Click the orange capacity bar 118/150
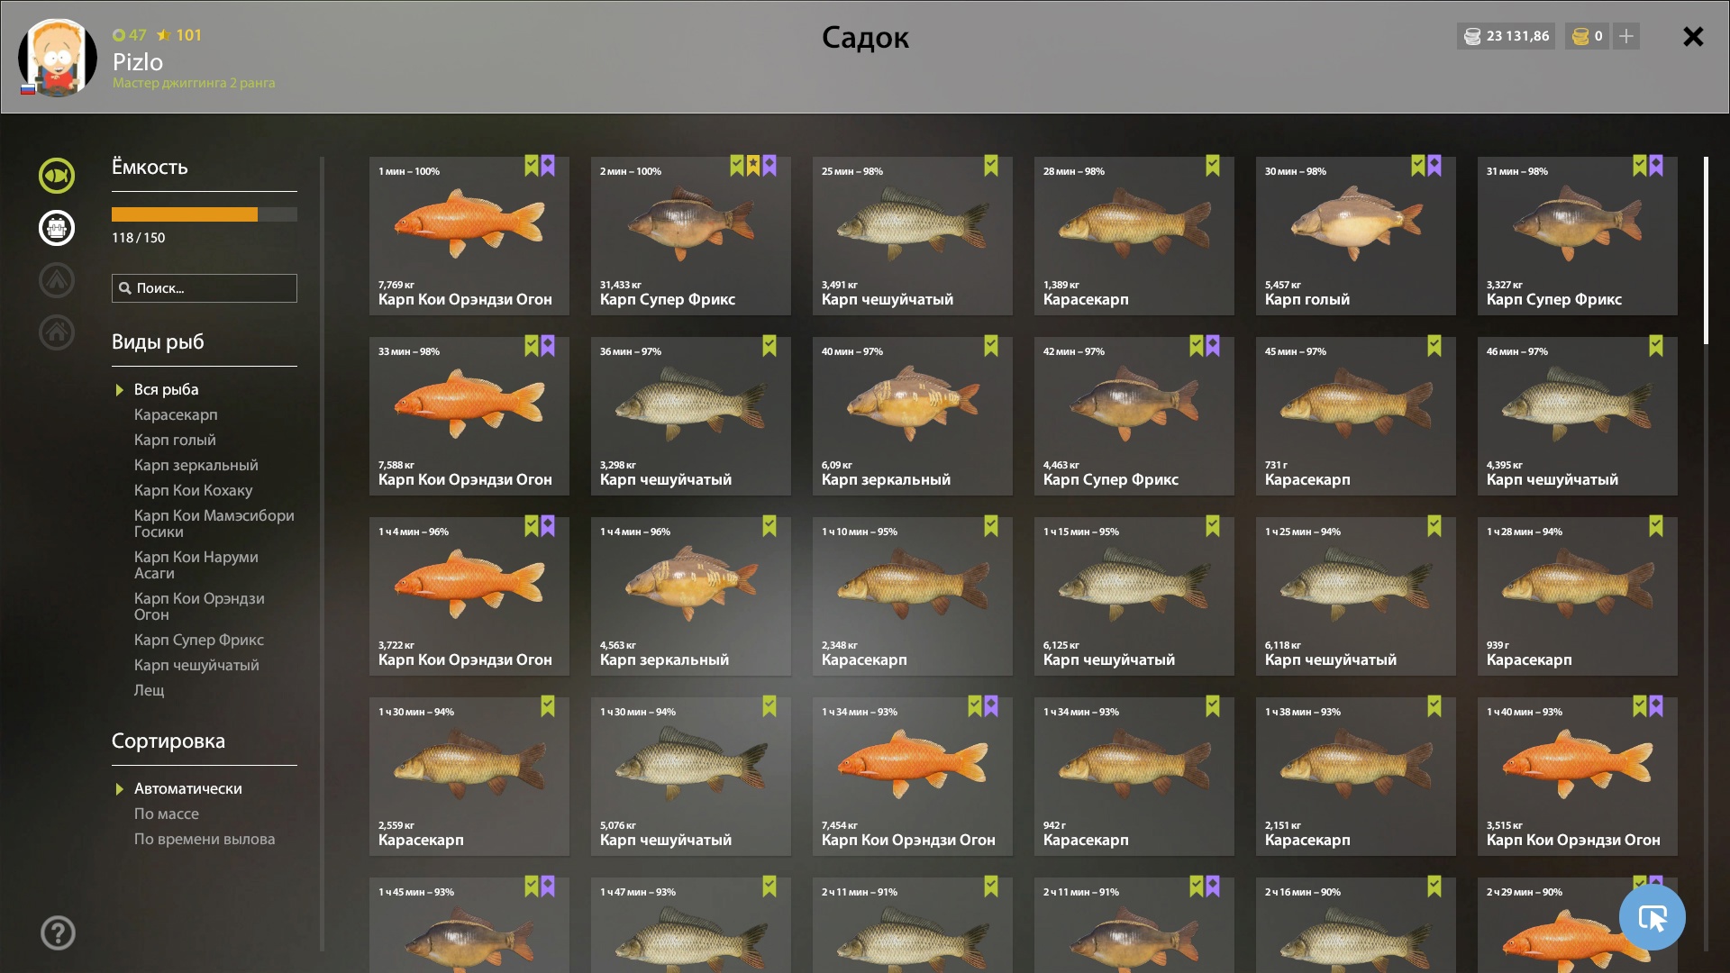1730x973 pixels. [x=205, y=214]
